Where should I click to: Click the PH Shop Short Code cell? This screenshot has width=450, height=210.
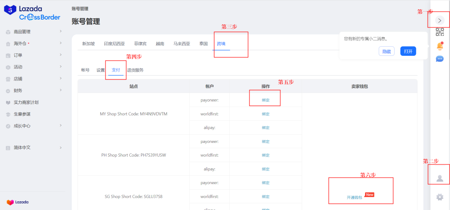click(133, 155)
